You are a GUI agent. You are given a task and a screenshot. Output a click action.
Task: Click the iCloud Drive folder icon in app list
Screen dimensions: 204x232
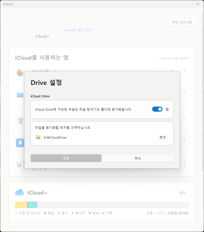(20, 95)
